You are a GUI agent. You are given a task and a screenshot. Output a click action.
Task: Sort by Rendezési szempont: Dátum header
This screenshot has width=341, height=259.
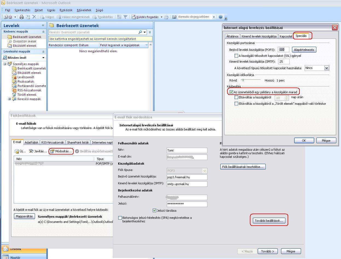click(73, 45)
